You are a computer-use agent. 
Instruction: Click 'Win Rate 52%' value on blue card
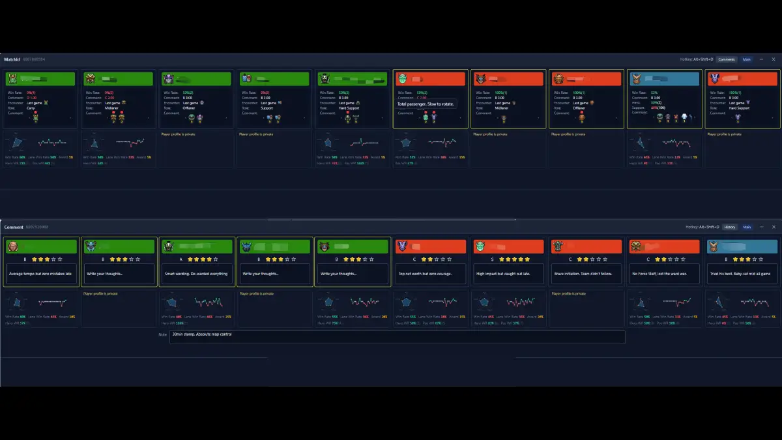click(x=656, y=93)
